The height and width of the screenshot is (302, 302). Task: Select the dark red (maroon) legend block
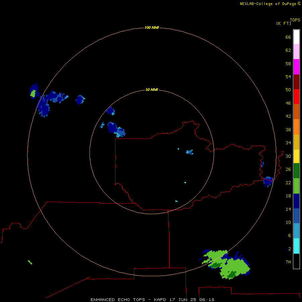pos(296,82)
